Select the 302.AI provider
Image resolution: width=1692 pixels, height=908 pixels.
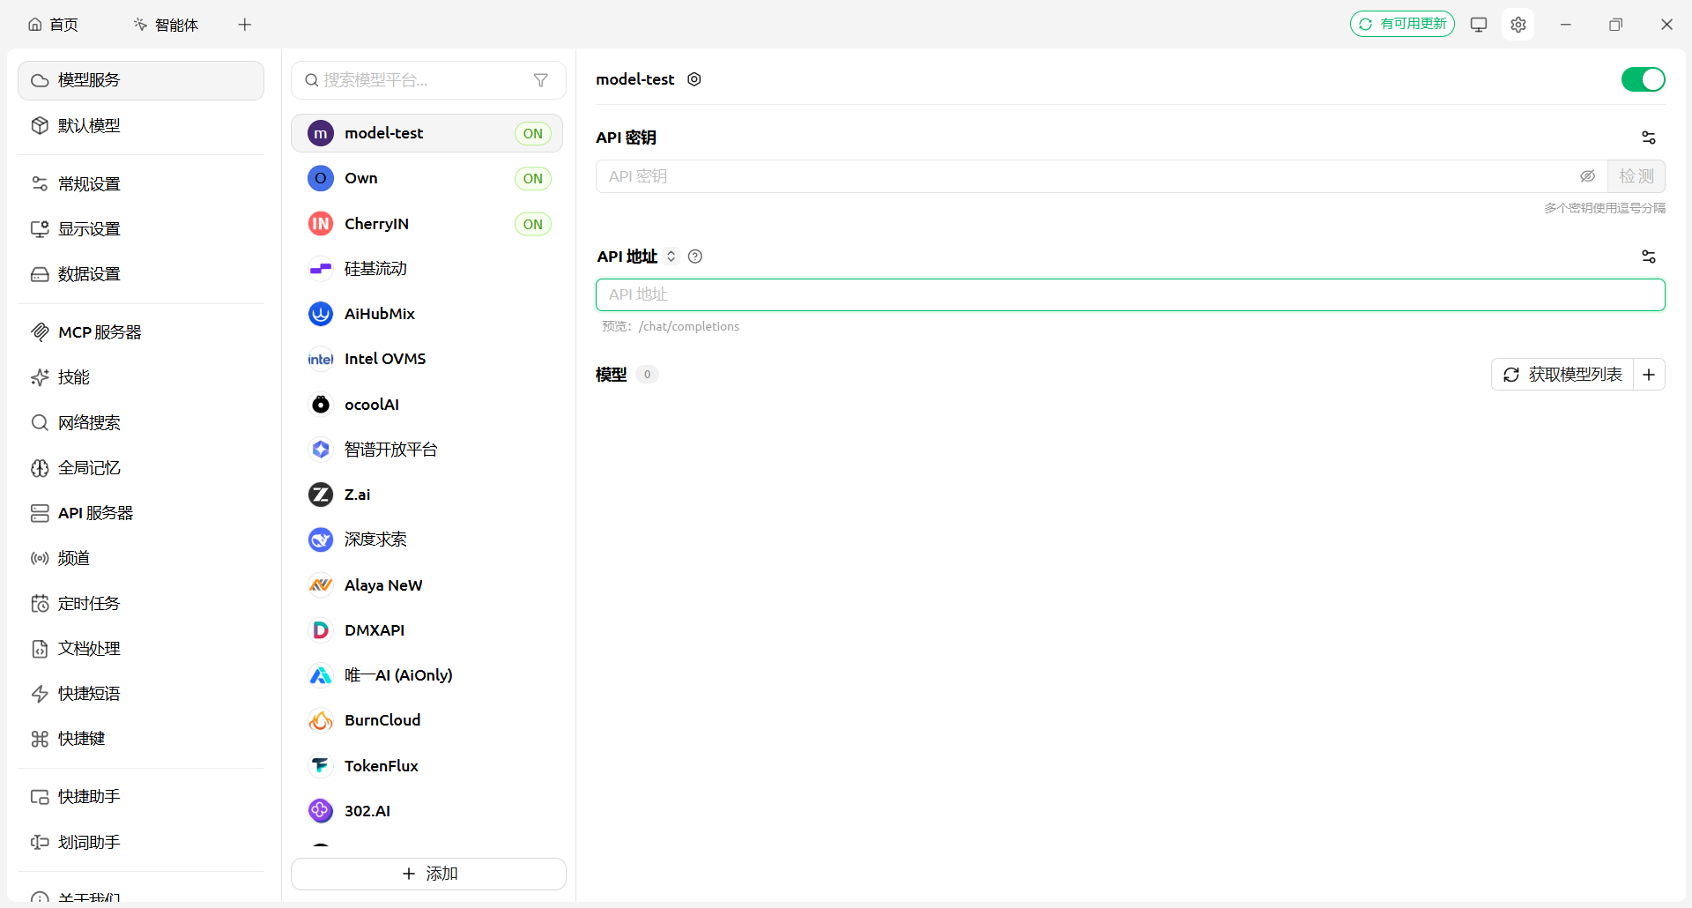427,811
